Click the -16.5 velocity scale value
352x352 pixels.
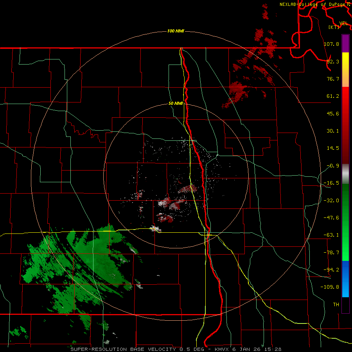pos(331,183)
